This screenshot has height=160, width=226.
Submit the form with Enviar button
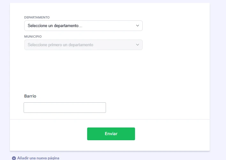coord(111,134)
